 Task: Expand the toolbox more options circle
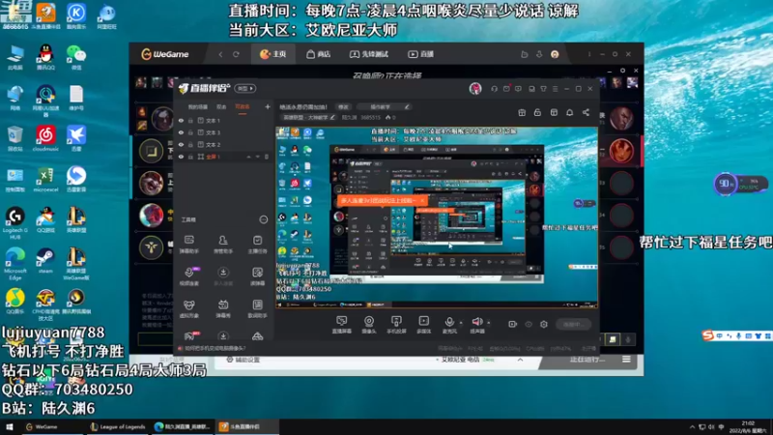click(x=264, y=219)
